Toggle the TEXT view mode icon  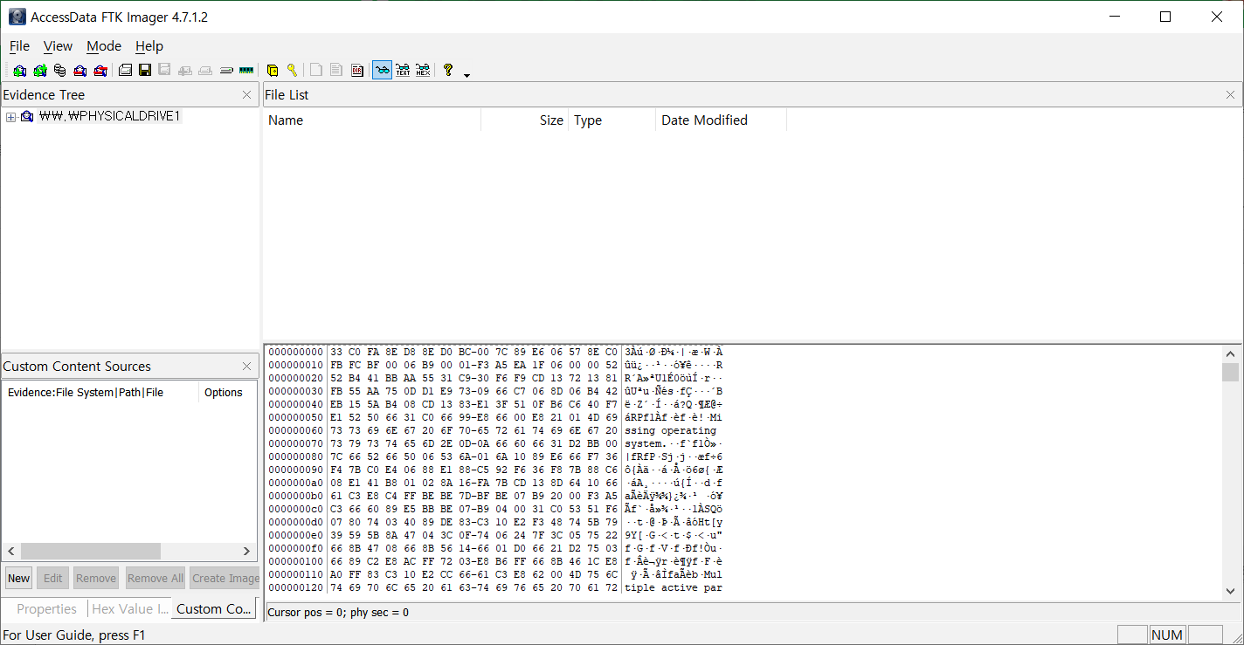click(403, 71)
